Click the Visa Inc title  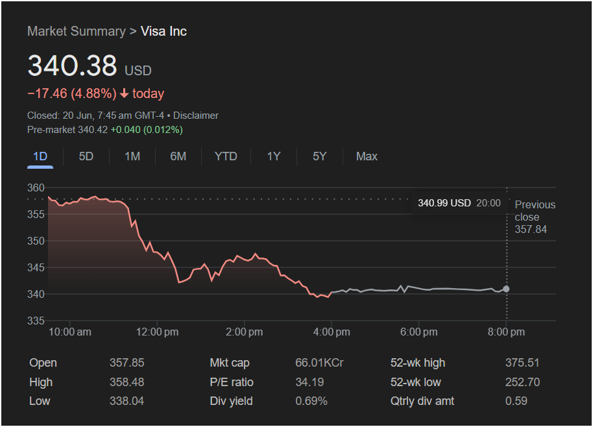pyautogui.click(x=163, y=31)
